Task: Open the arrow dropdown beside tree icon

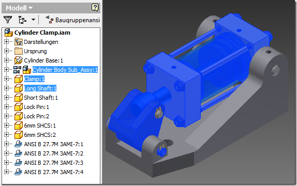Action: pos(33,20)
